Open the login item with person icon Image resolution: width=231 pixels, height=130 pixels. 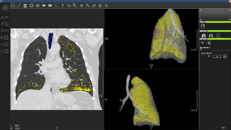click(x=5, y=17)
